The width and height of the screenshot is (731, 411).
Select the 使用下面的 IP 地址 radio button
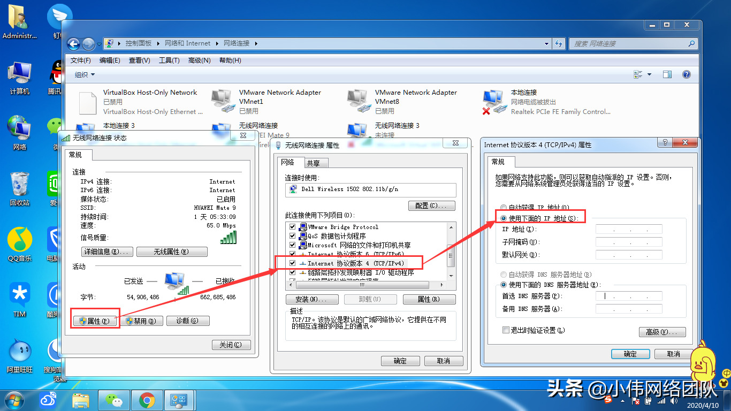point(503,218)
